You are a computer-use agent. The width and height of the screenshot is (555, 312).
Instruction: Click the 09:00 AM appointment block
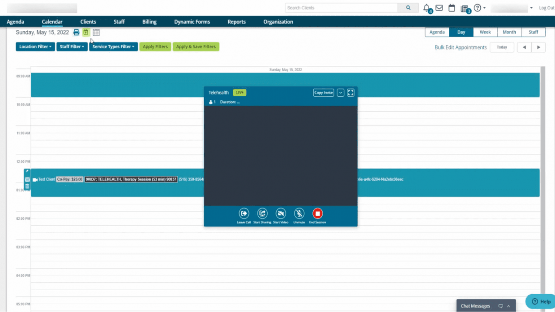point(285,85)
